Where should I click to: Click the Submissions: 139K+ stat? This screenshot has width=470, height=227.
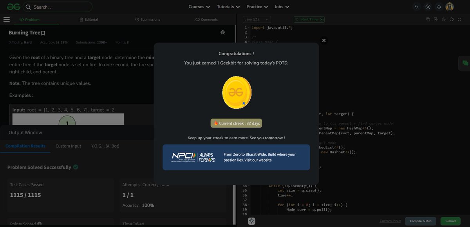pyautogui.click(x=92, y=42)
